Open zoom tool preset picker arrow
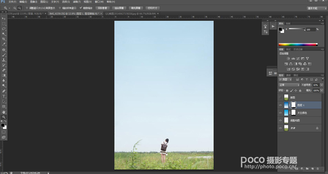This screenshot has width=328, height=174. [x=9, y=8]
